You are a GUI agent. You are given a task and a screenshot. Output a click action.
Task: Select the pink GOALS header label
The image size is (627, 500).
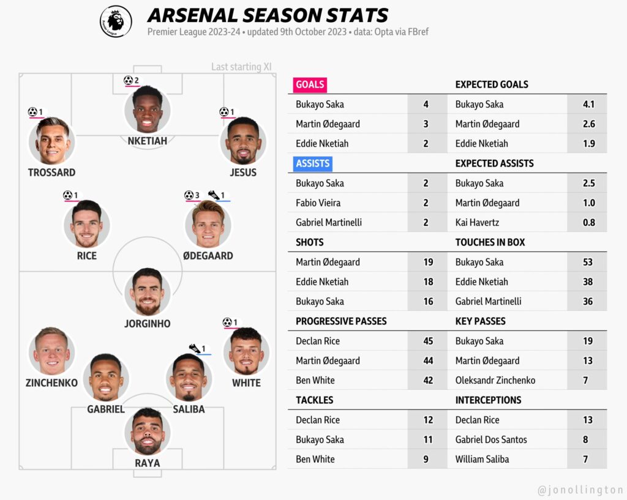point(310,84)
